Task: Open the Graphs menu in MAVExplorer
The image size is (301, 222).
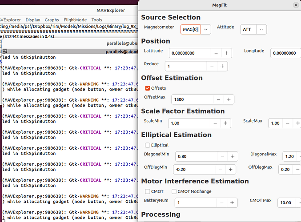Action: click(x=52, y=20)
